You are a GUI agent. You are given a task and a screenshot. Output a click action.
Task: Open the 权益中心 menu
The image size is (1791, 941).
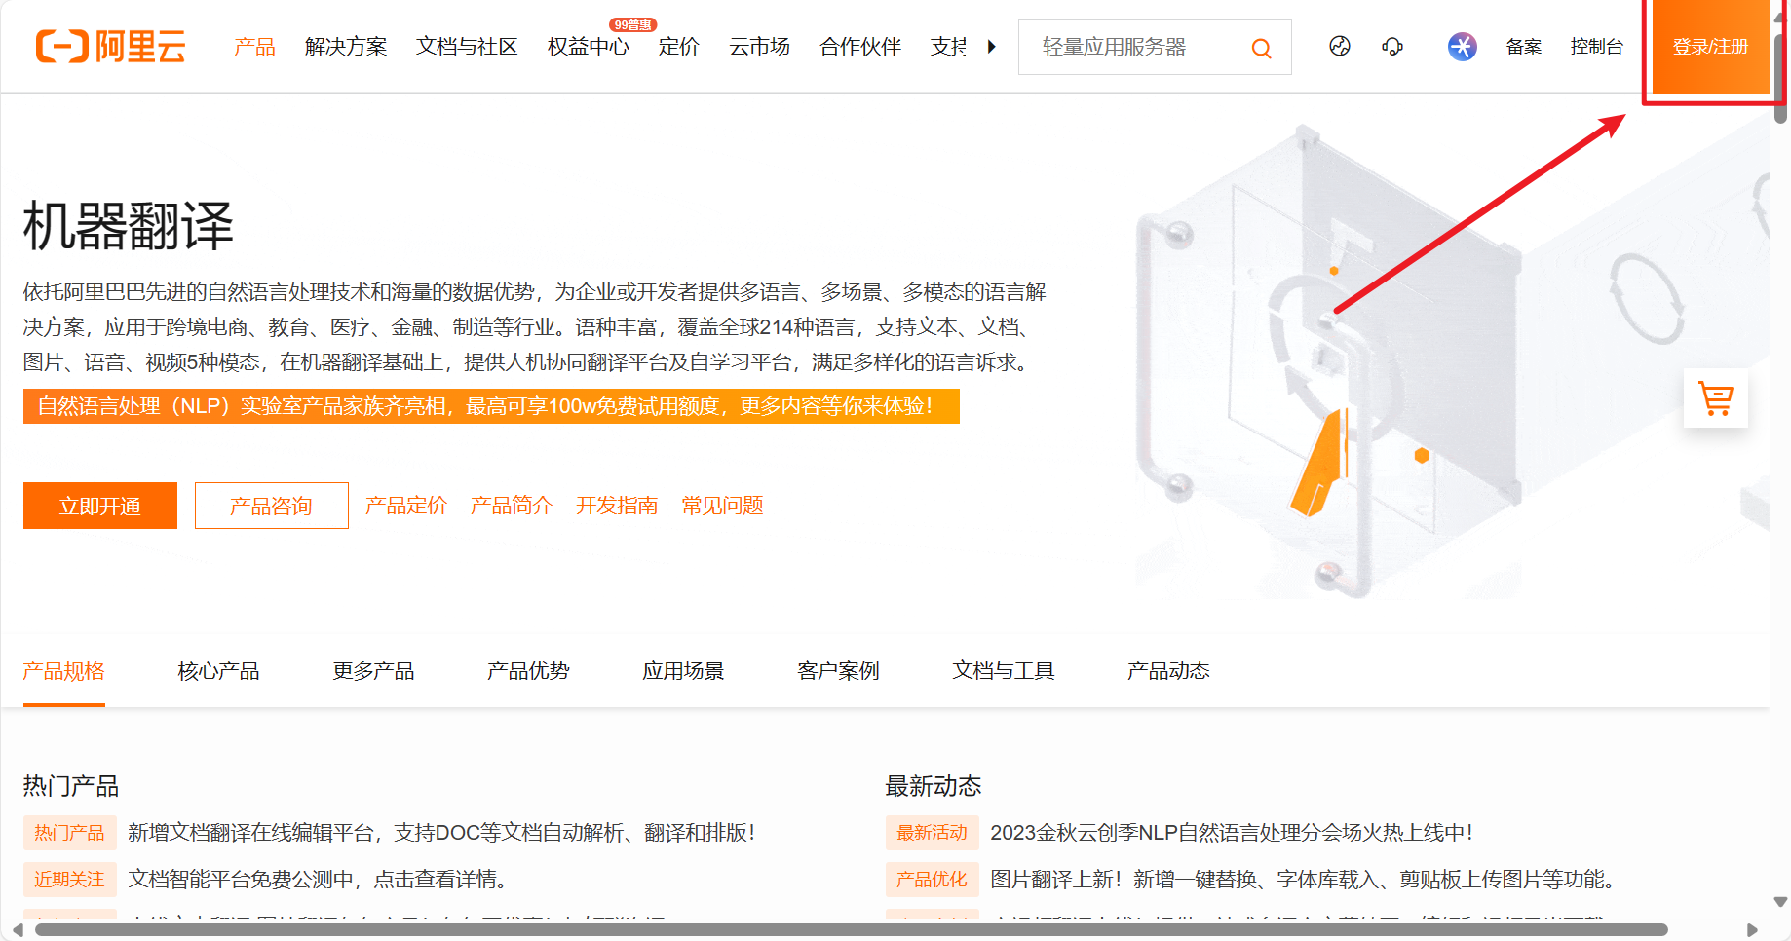[589, 46]
